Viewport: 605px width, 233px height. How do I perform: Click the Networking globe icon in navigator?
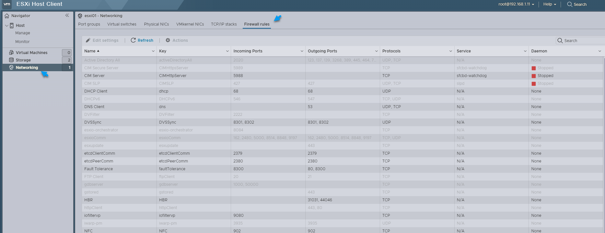click(x=11, y=67)
